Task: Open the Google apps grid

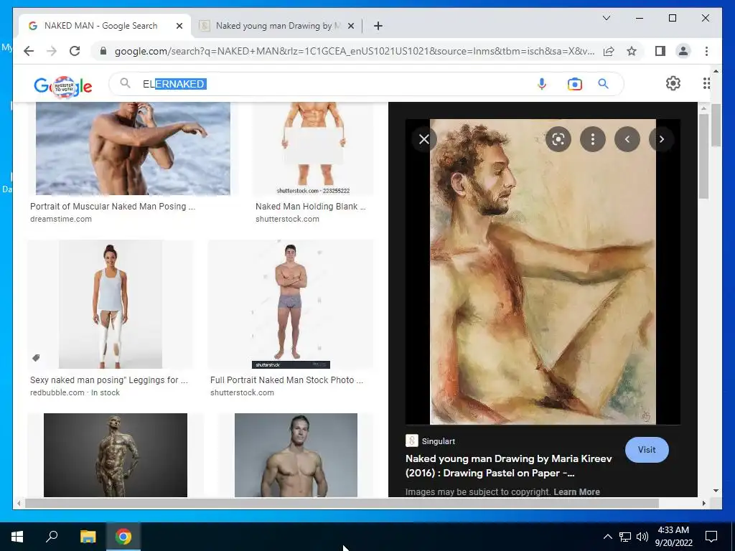Action: click(706, 83)
